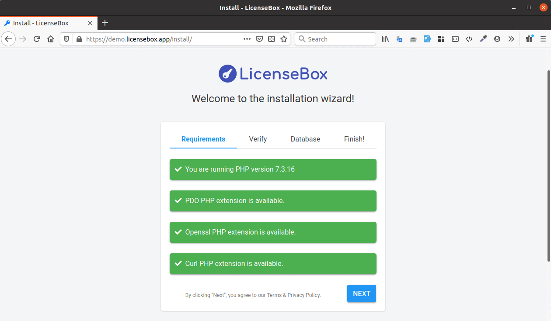Switch to the Database tab
551x321 pixels.
coord(305,139)
